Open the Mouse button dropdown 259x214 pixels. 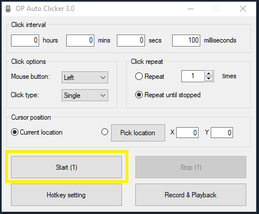(85, 78)
